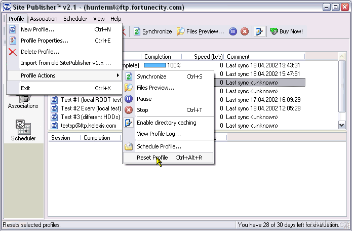352x231 pixels.
Task: Choose Files Preview... in the submenu
Action: 168,88
